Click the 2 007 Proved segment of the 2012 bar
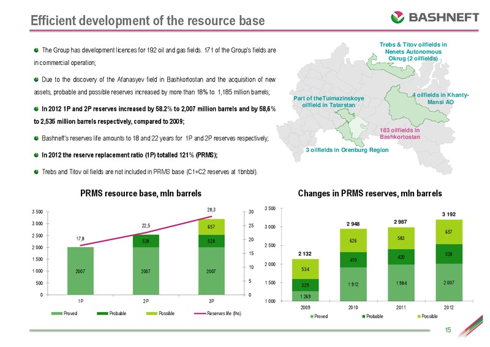Image resolution: width=490 pixels, height=347 pixels. click(449, 283)
